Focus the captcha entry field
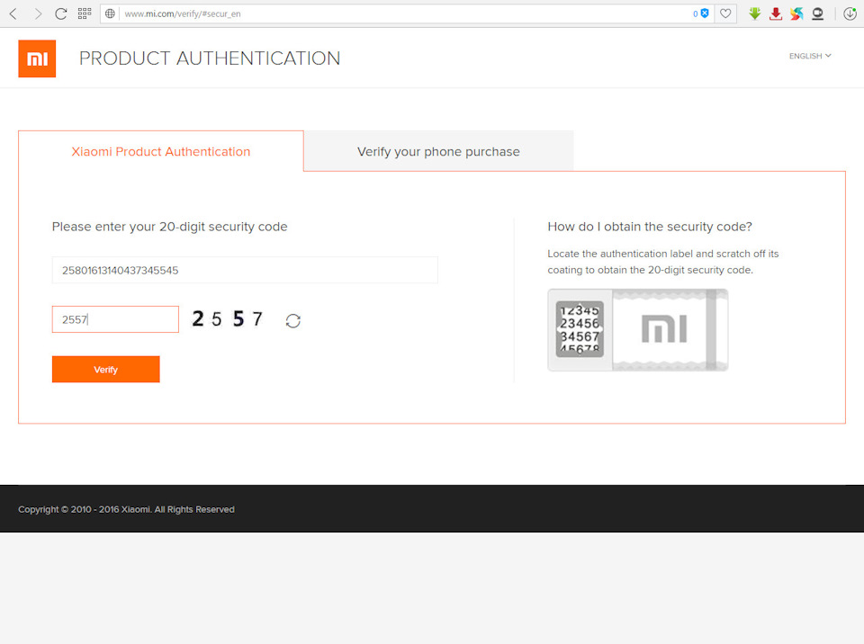864x644 pixels. tap(115, 319)
